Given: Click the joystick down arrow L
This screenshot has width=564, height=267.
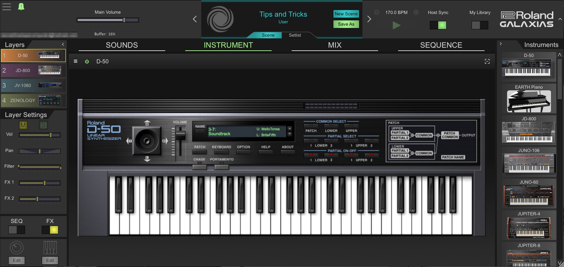Looking at the screenshot, I should pos(147,159).
